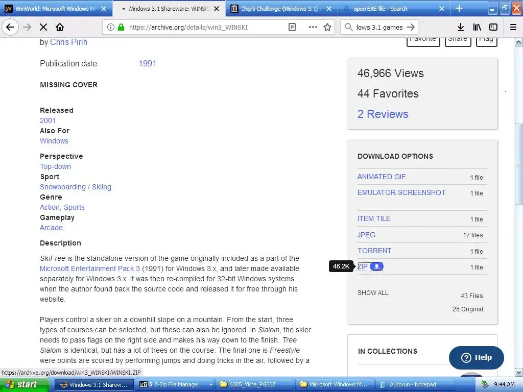523x392 pixels.
Task: Click the scrollbar up arrow
Action: point(518,42)
